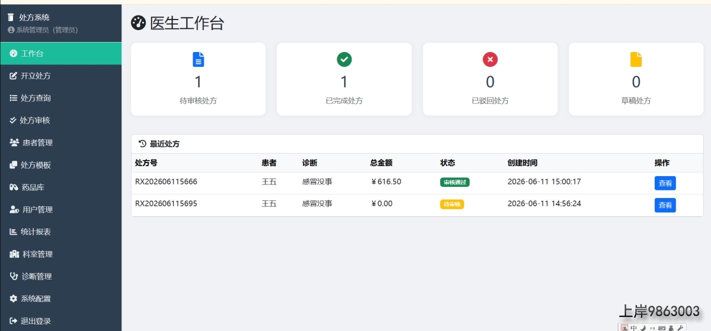Click the 中 input method tray icon

click(x=633, y=327)
